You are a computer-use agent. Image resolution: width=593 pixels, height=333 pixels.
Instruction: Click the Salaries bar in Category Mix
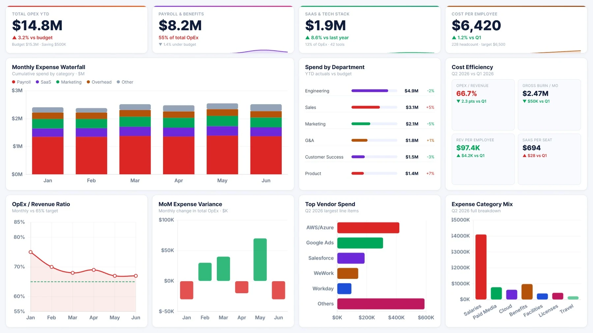481,267
